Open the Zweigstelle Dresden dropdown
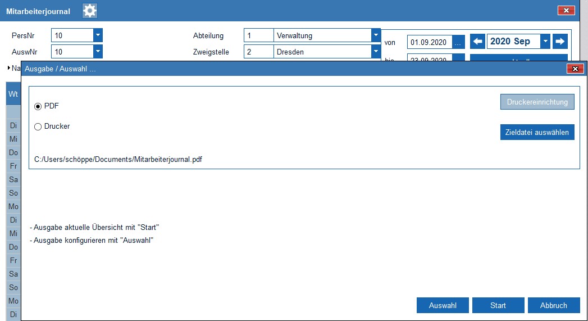Image resolution: width=588 pixels, height=321 pixels. 376,52
